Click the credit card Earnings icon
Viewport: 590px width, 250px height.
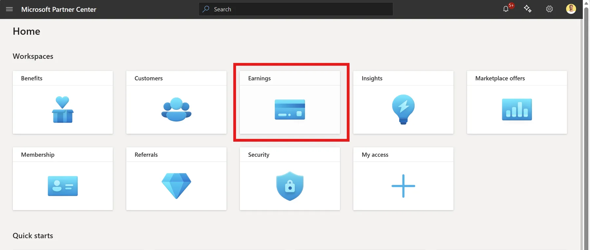point(290,109)
